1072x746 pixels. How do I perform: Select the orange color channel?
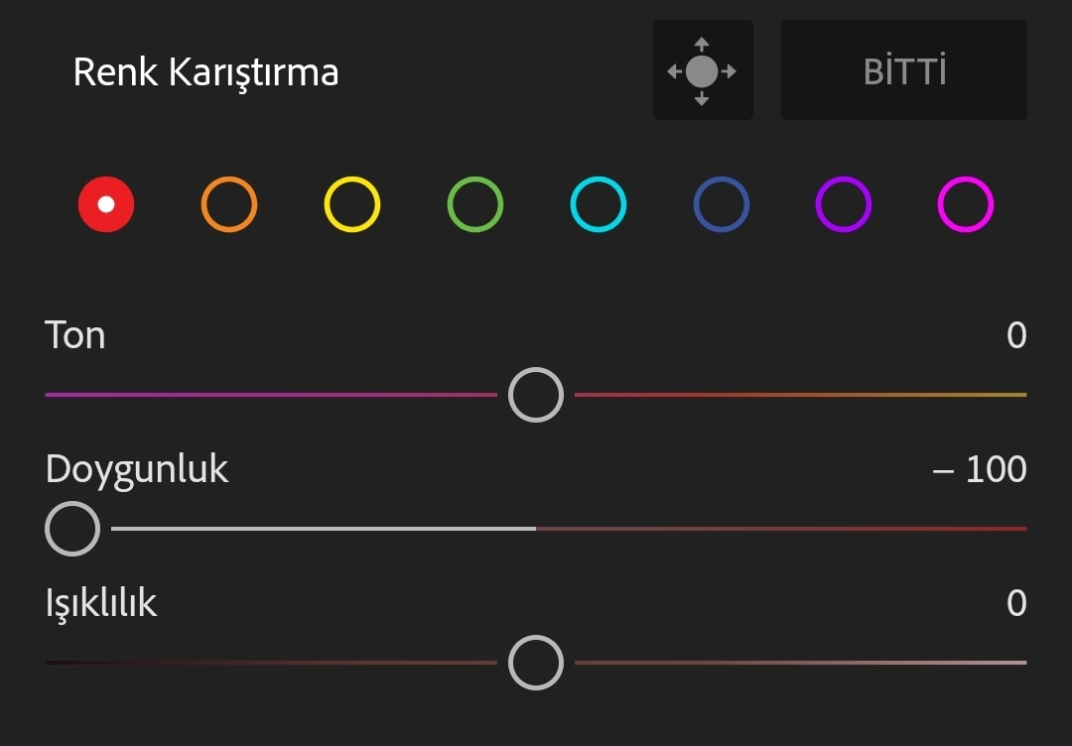click(x=229, y=204)
